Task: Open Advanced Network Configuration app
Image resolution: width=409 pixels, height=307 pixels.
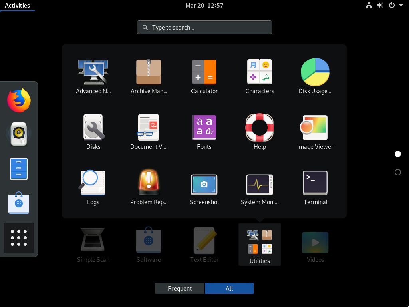Action: (93, 76)
